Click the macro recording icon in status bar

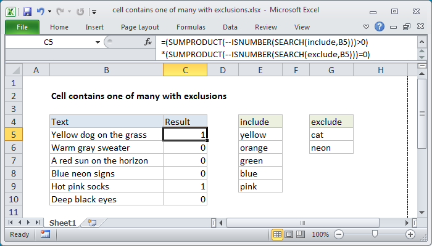[45, 234]
